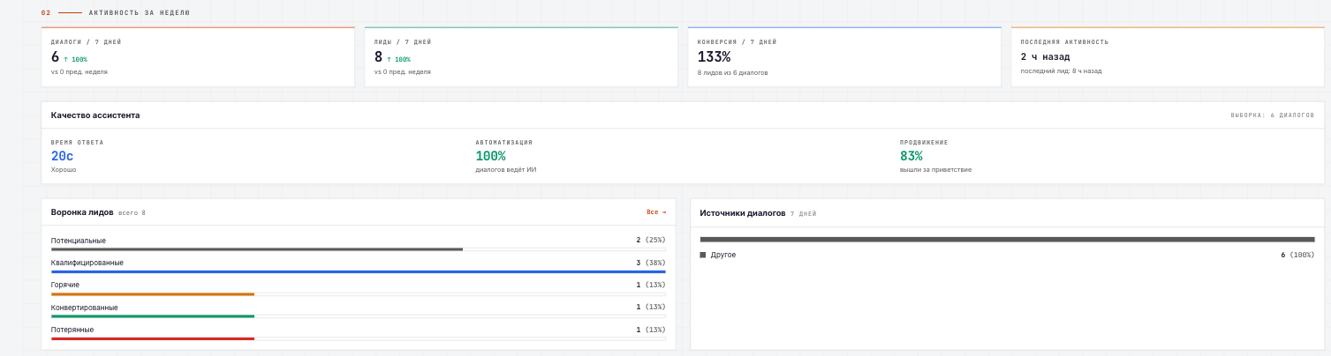1331x356 pixels.
Task: Select the 'Квалифицированные' row label
Action: click(x=87, y=263)
